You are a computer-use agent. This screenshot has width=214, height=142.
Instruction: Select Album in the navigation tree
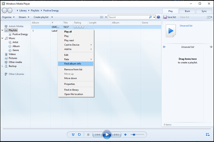[x=16, y=46]
